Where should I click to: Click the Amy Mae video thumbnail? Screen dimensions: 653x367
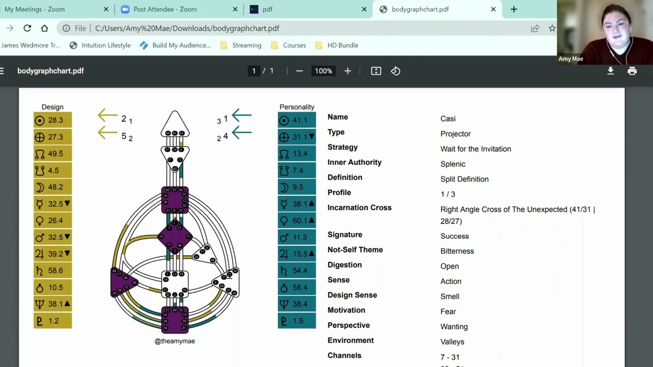coord(605,32)
